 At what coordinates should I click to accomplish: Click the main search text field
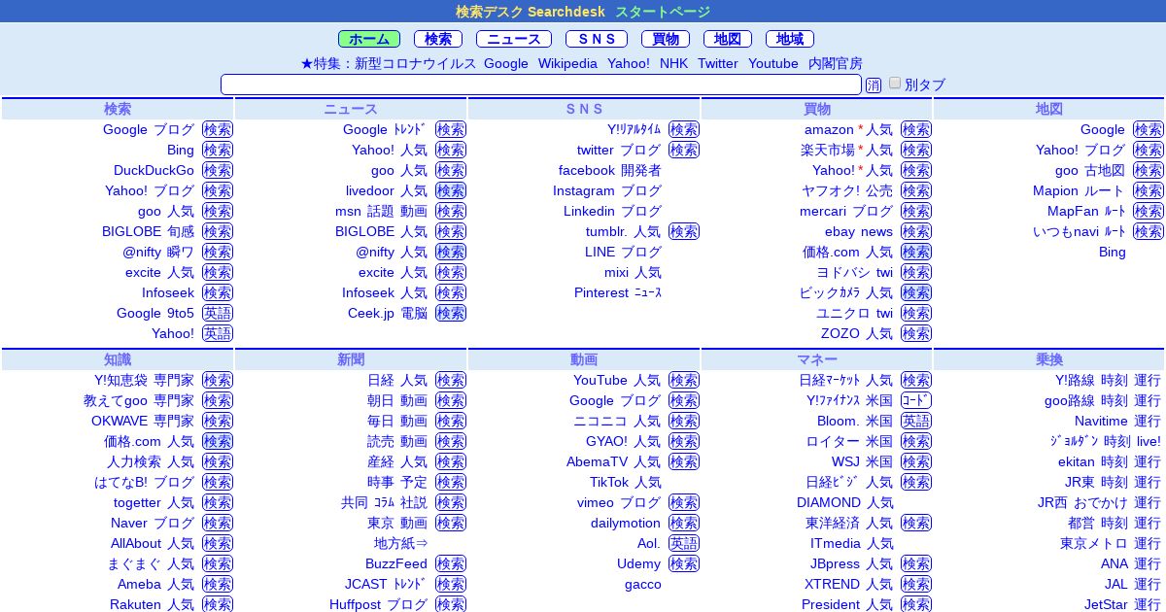click(541, 85)
